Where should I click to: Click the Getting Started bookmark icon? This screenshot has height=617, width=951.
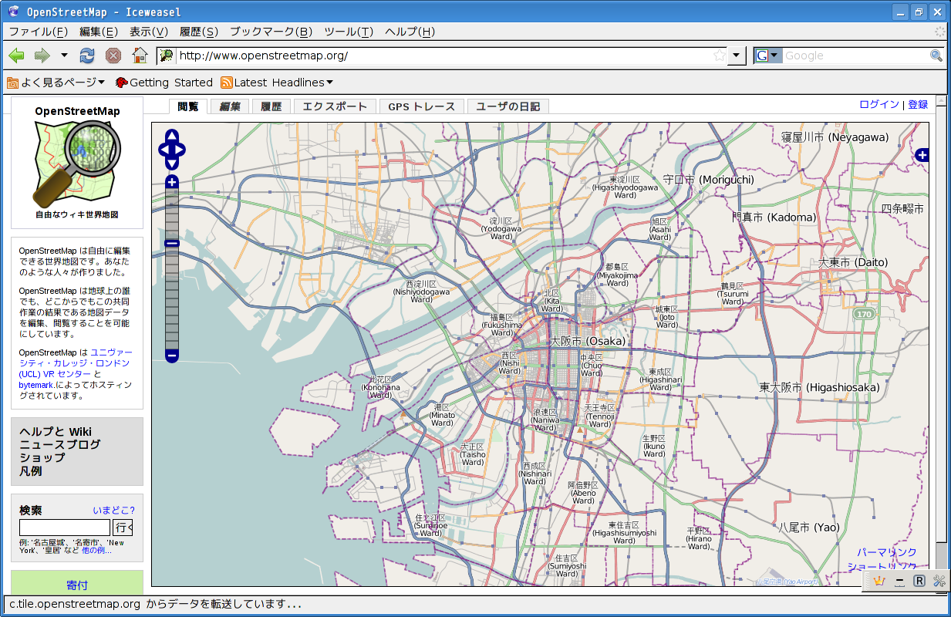point(121,83)
